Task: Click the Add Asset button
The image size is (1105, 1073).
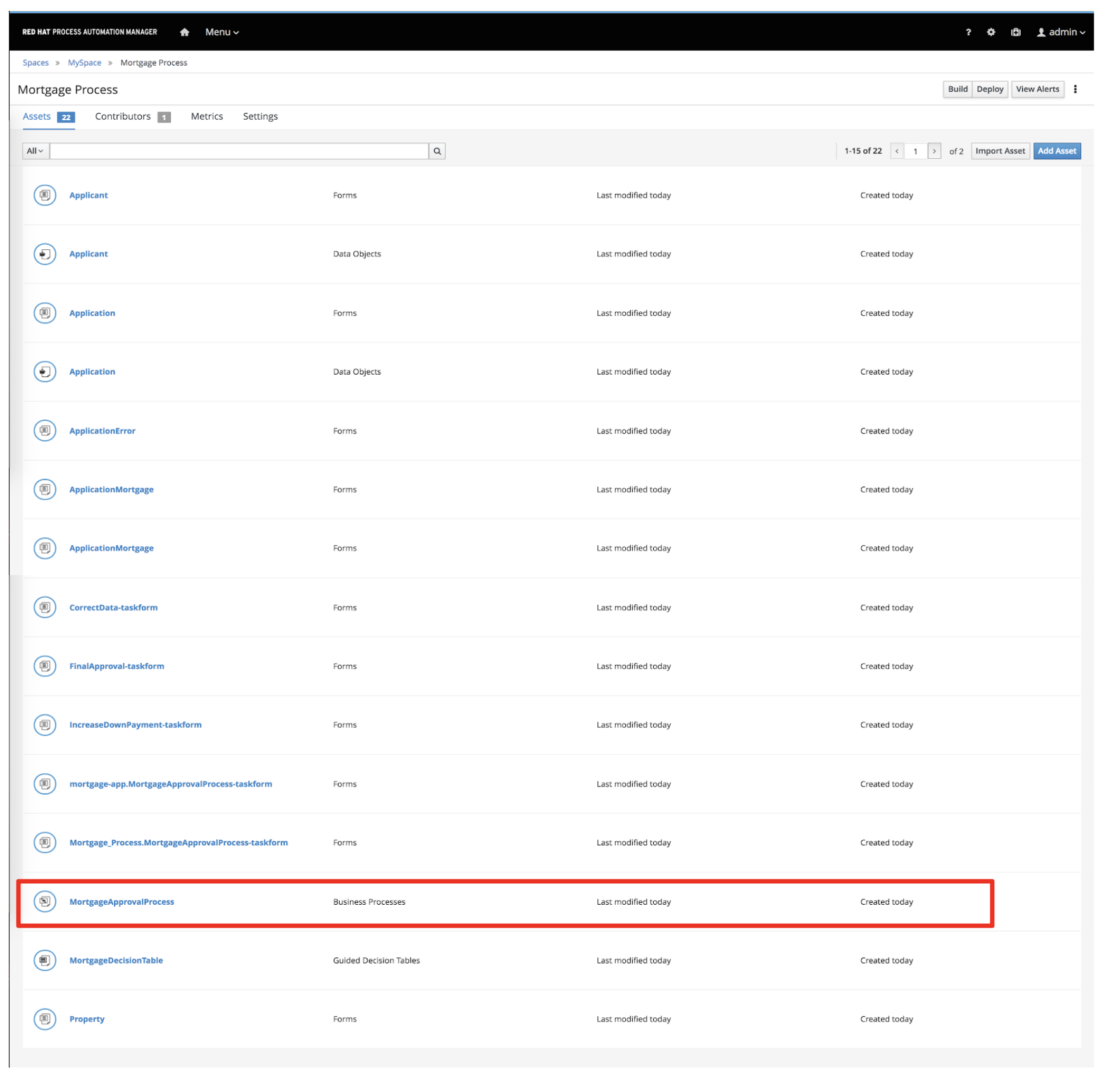Action: [1057, 151]
